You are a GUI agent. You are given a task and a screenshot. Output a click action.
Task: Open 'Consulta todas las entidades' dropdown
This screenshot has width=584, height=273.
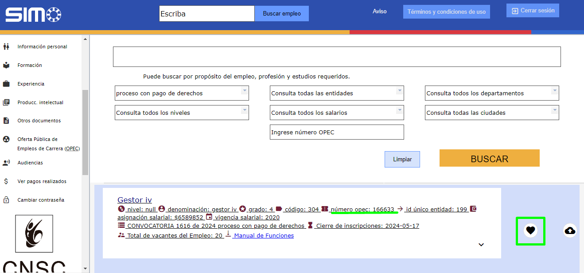click(337, 93)
